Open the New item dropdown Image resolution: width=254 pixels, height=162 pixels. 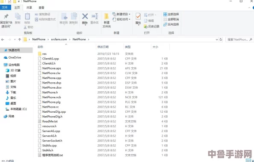click(130, 14)
